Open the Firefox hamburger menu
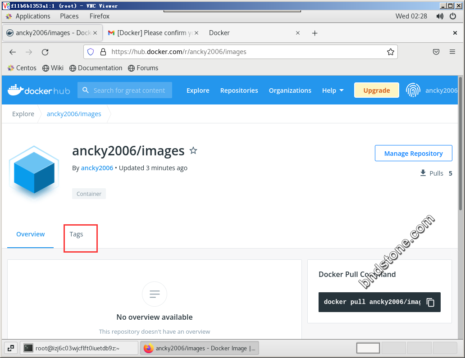The image size is (465, 358). click(x=452, y=52)
